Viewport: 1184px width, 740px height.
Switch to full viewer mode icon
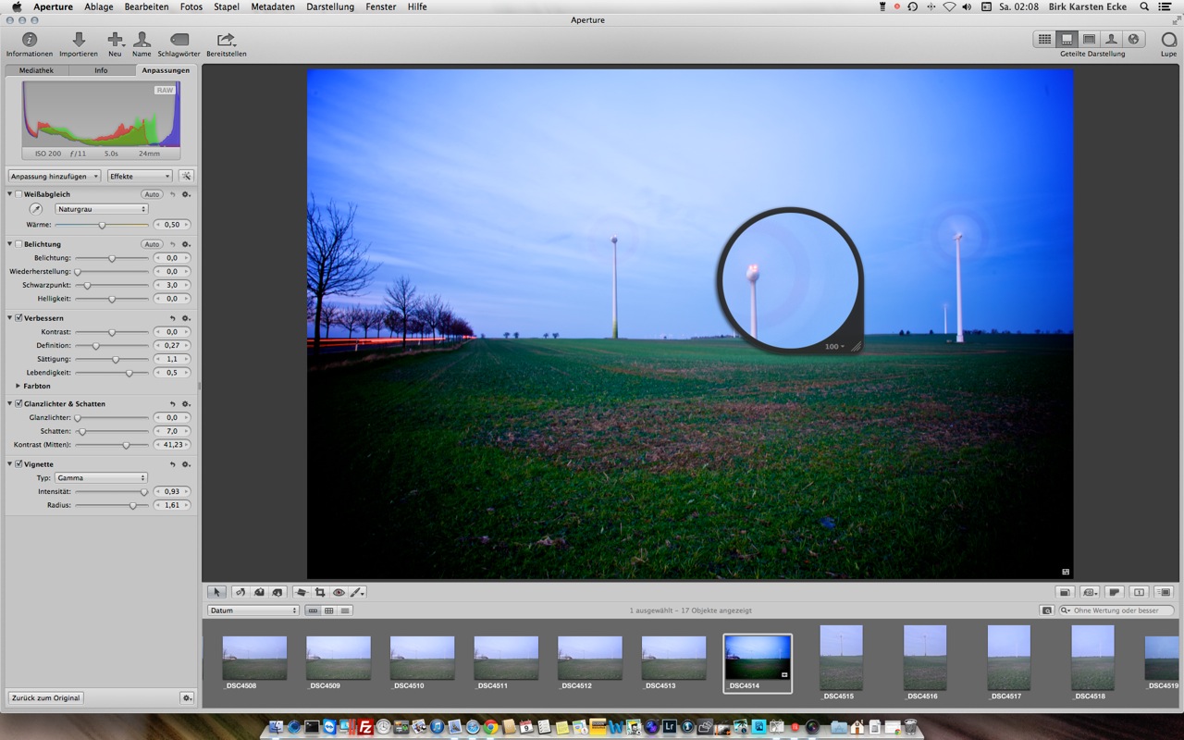(1089, 40)
